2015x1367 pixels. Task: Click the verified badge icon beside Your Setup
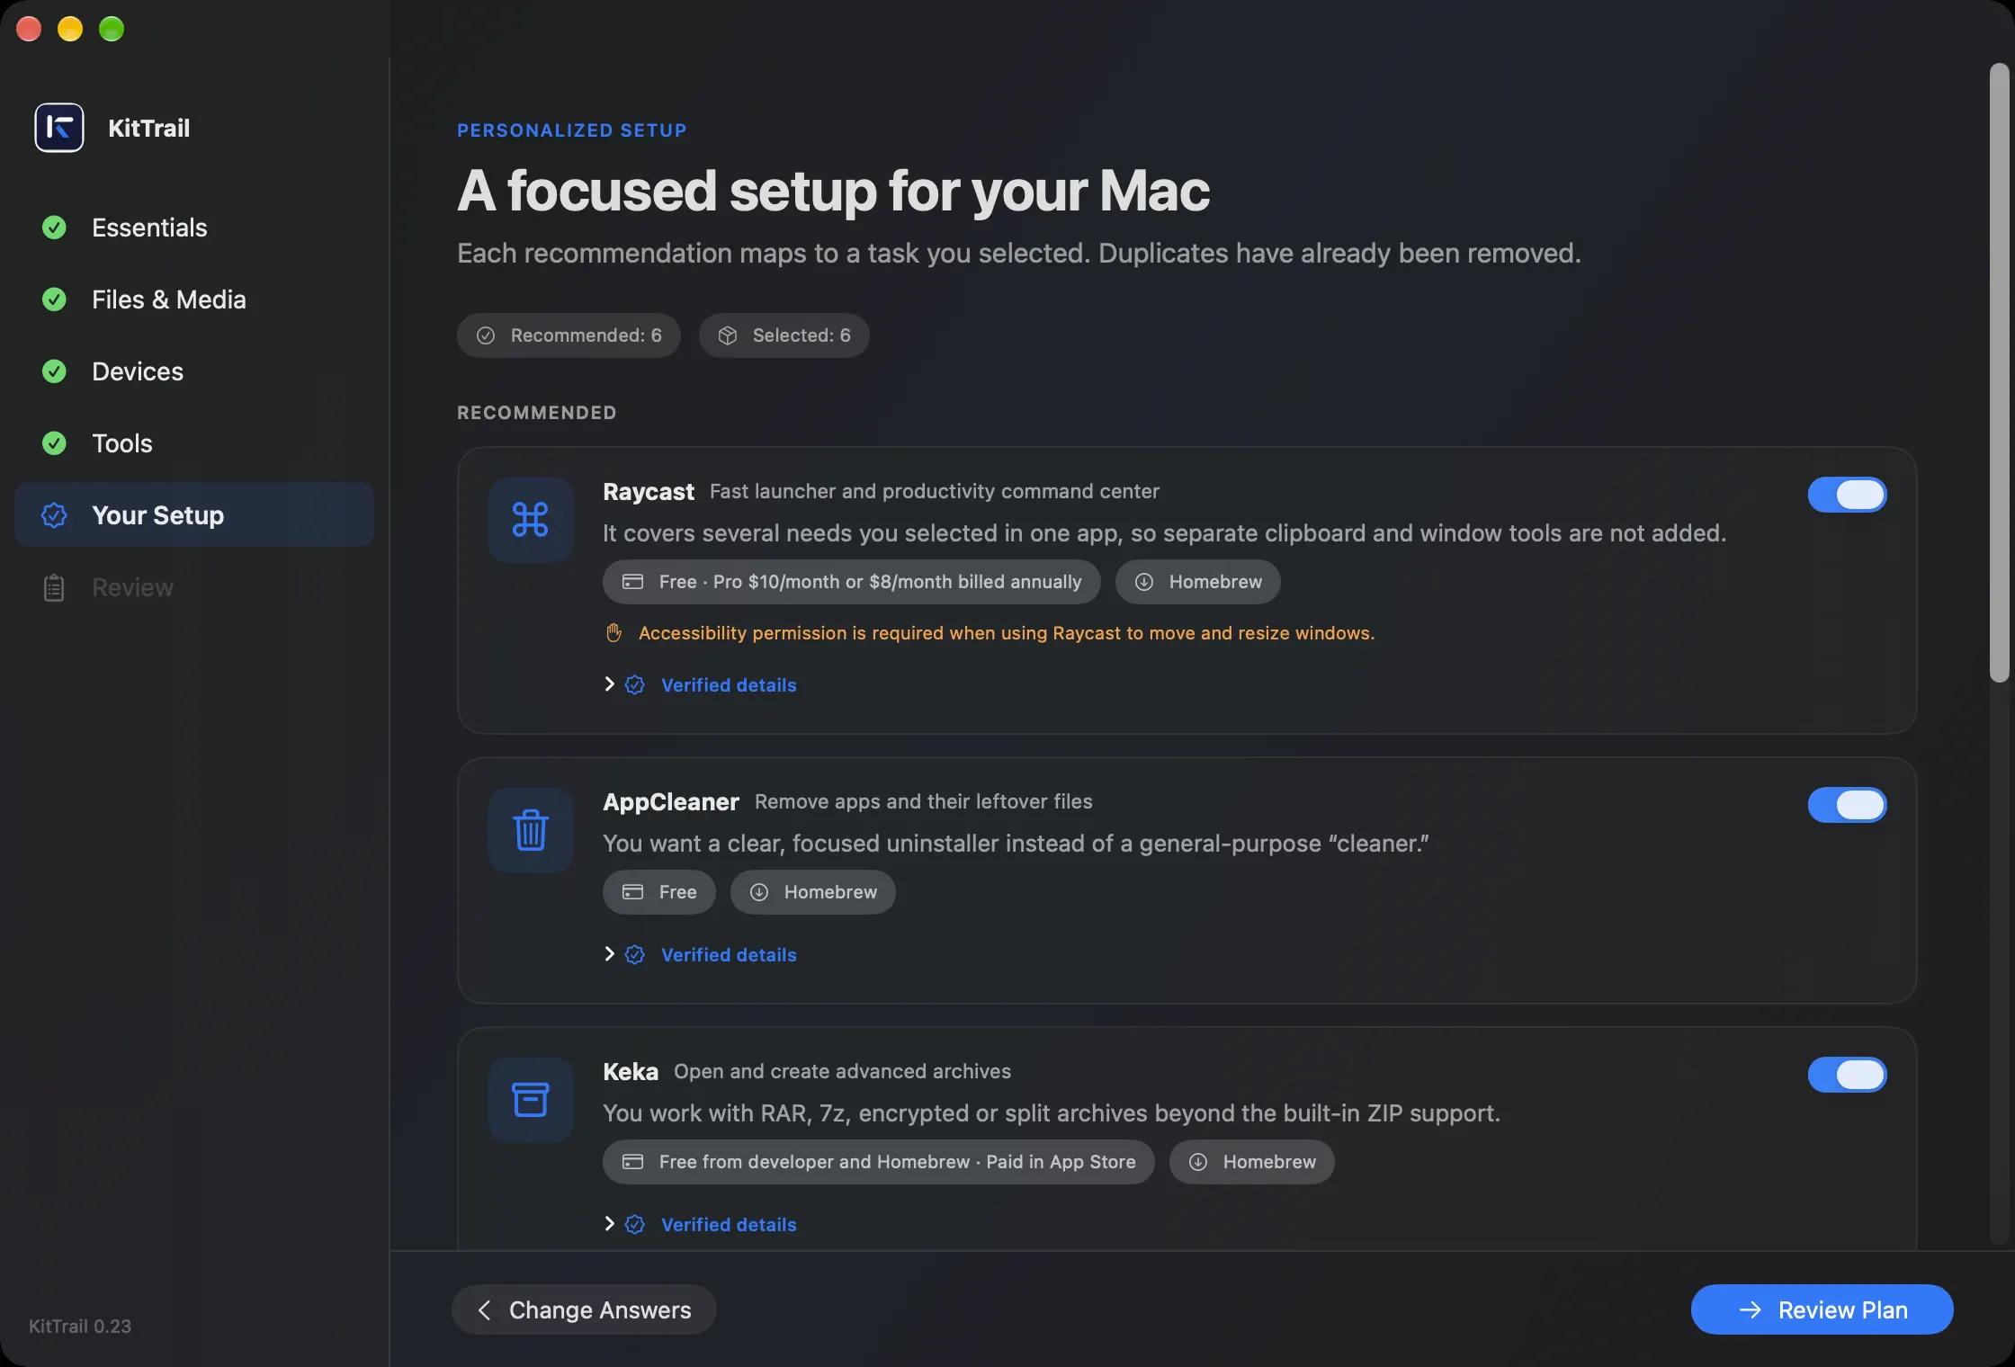(x=54, y=515)
